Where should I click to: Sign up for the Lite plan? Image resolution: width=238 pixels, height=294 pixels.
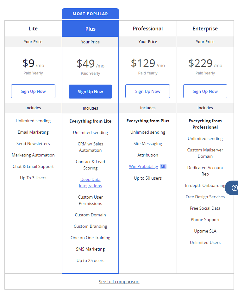pos(33,91)
